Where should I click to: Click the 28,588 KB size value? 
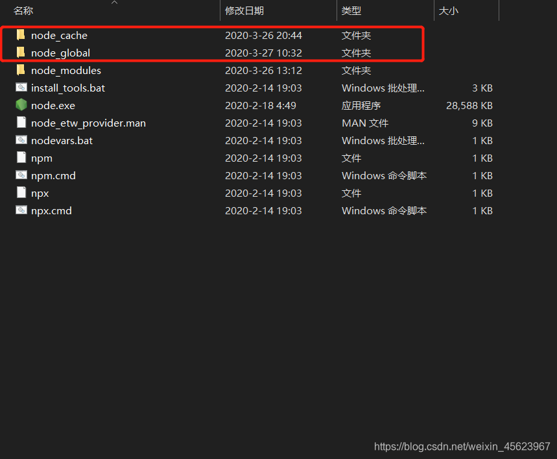(x=469, y=106)
